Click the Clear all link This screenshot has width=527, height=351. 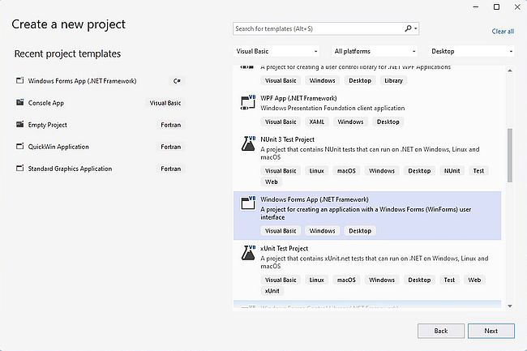point(503,32)
